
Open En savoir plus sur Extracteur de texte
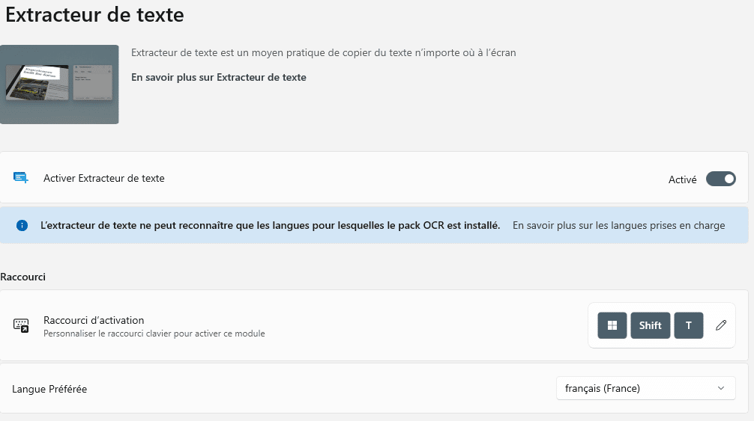click(x=219, y=77)
